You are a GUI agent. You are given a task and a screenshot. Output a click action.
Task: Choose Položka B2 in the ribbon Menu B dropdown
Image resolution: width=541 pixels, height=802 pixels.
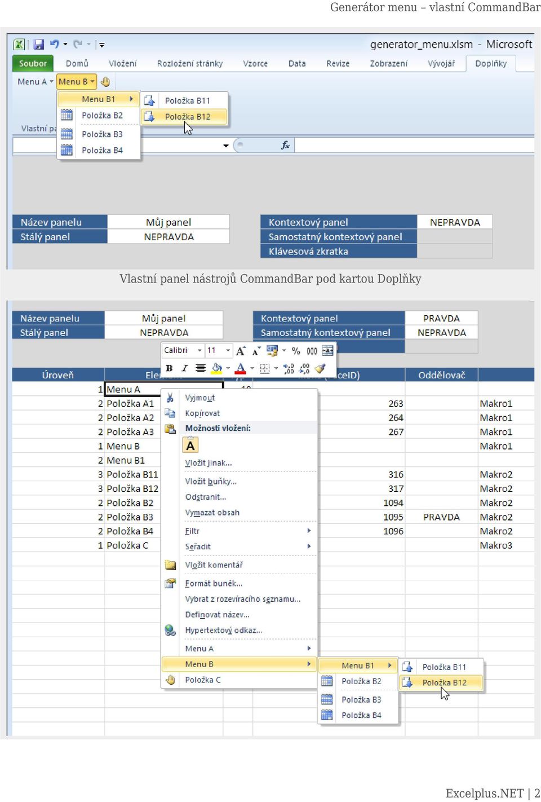tap(99, 116)
